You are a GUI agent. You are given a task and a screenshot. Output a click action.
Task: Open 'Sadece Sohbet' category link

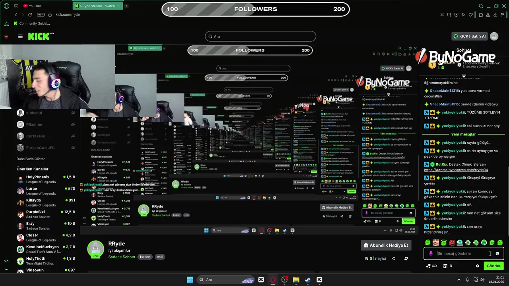click(122, 257)
